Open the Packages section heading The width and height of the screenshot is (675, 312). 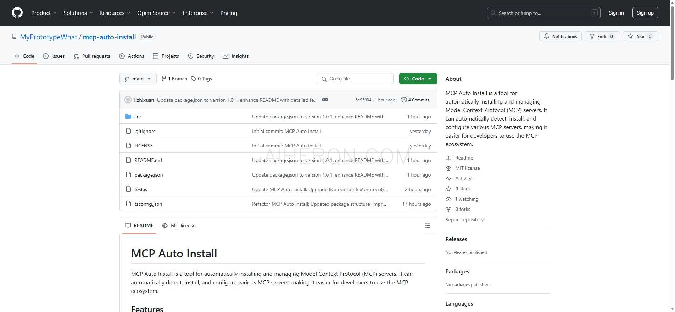[457, 271]
